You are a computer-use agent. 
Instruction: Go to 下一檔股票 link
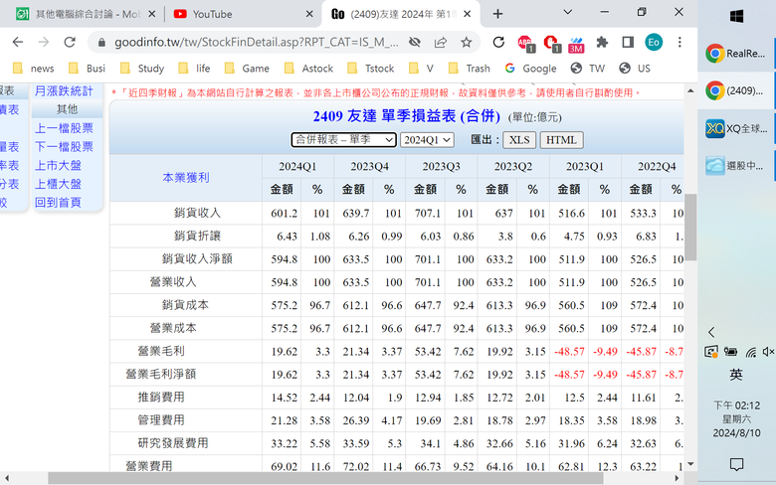[64, 147]
